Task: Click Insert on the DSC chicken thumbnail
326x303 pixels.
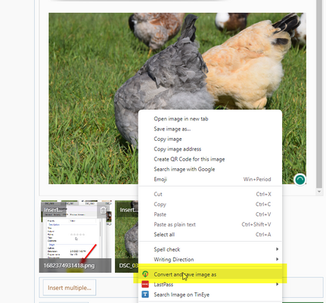Action: [x=129, y=210]
